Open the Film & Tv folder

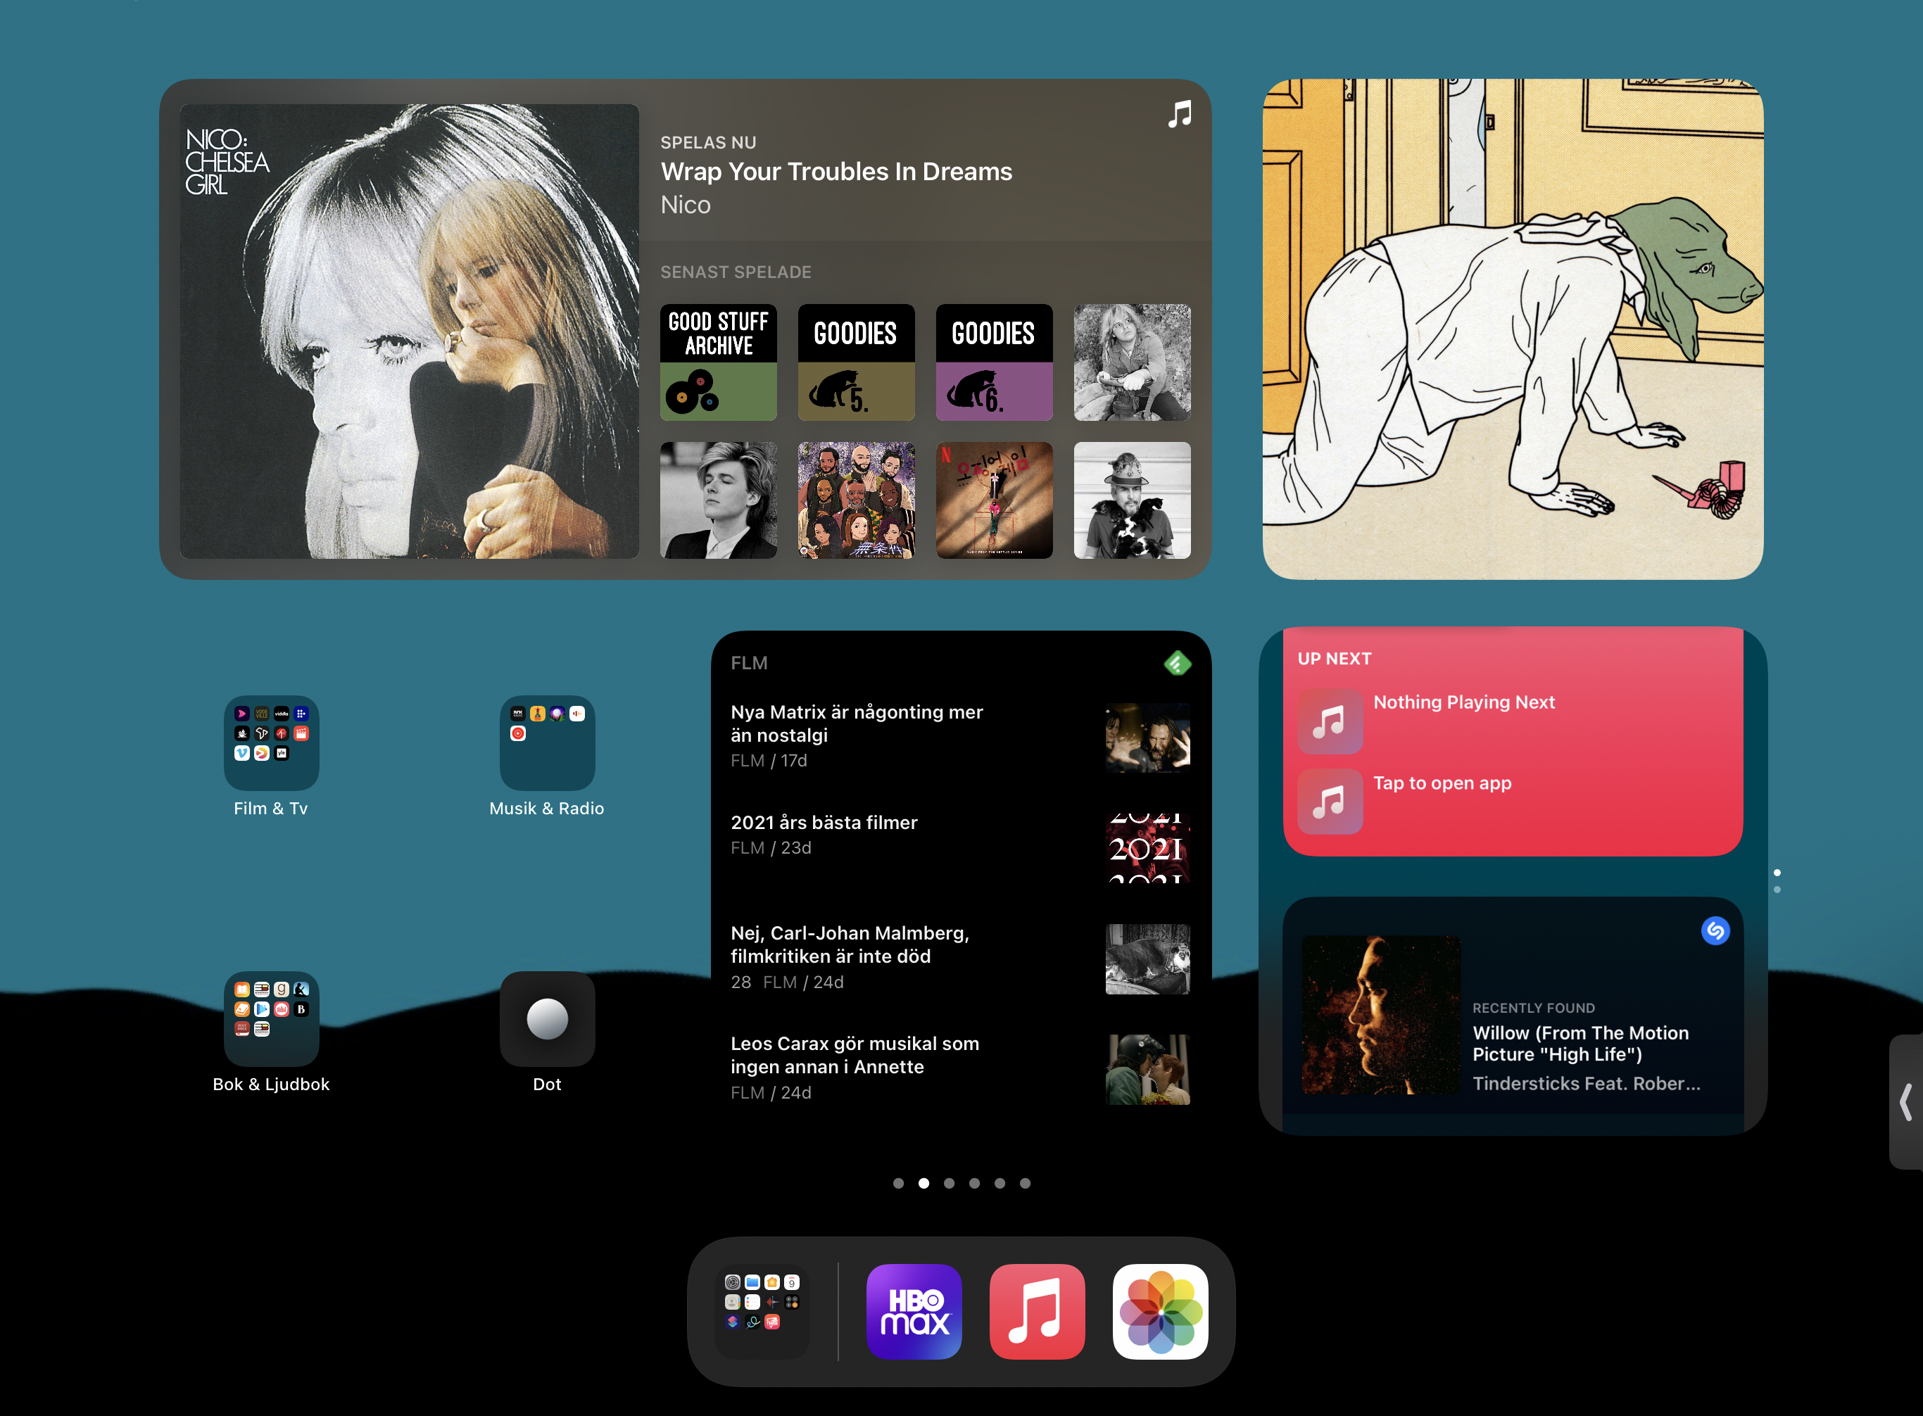point(271,742)
